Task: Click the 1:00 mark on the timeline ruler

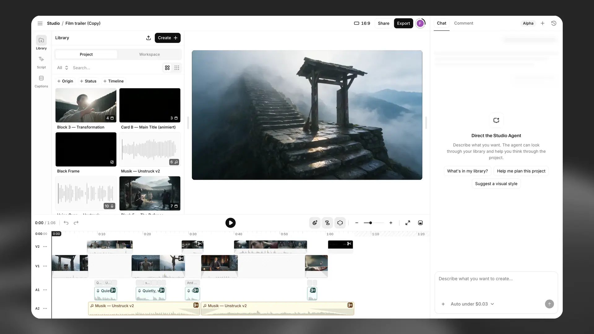Action: click(x=330, y=234)
